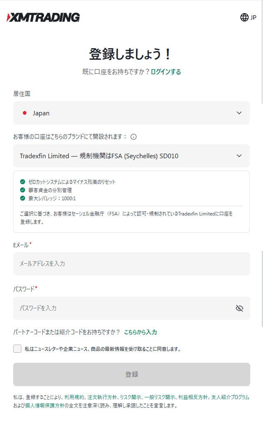Open the こちらから入力 partner code link
Image resolution: width=263 pixels, height=423 pixels.
click(140, 332)
